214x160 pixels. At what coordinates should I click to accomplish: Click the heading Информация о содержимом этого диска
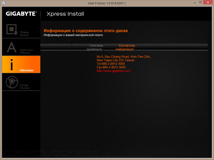[x=86, y=31]
